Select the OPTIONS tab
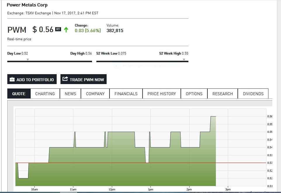 [194, 93]
